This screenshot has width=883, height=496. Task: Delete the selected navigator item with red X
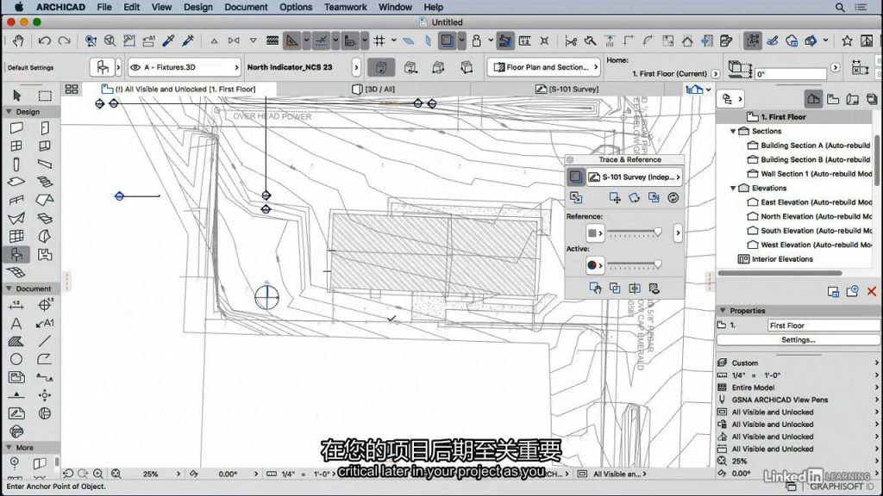872,291
